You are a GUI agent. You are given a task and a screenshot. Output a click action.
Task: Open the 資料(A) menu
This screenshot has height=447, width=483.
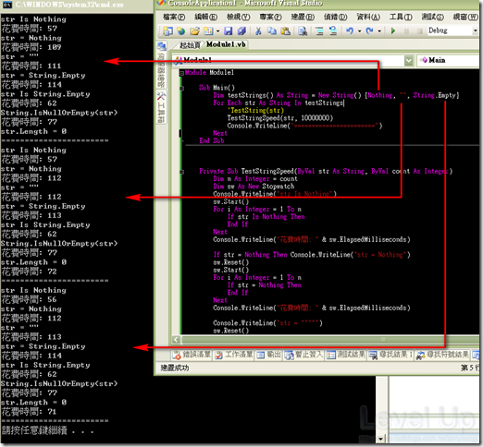click(368, 17)
